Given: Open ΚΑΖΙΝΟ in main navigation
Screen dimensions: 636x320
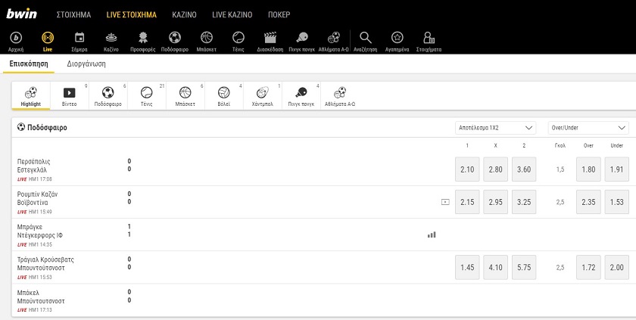Looking at the screenshot, I should [184, 14].
